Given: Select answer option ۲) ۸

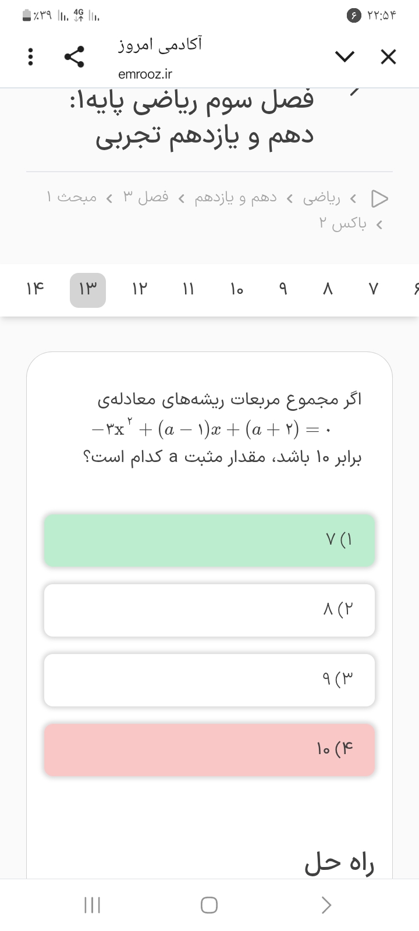Looking at the screenshot, I should tap(210, 610).
